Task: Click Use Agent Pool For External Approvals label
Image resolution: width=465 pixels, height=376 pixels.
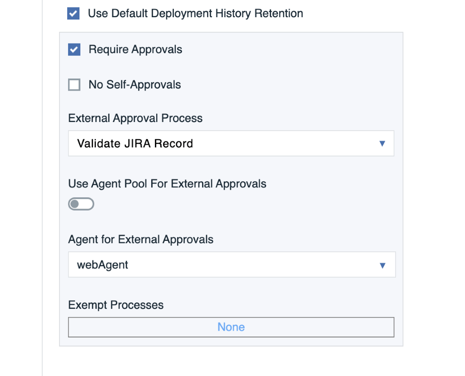Action: 167,184
